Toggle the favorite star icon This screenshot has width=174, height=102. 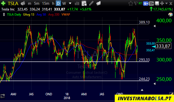coord(131,4)
